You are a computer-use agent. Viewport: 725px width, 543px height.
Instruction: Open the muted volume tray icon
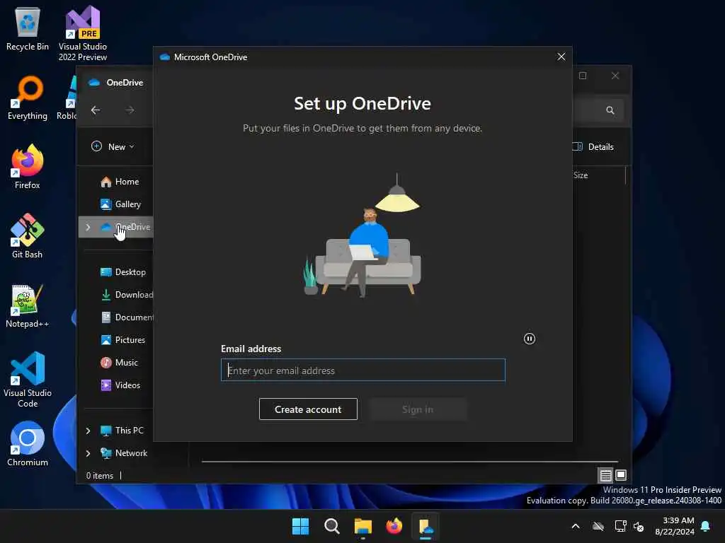click(639, 526)
